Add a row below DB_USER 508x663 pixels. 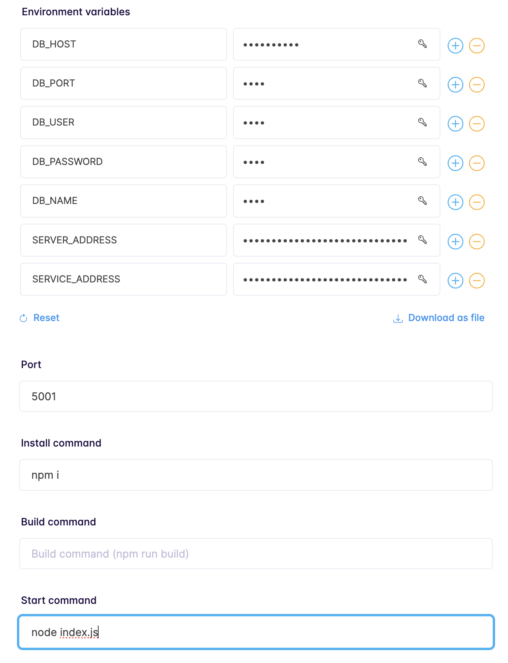point(456,124)
